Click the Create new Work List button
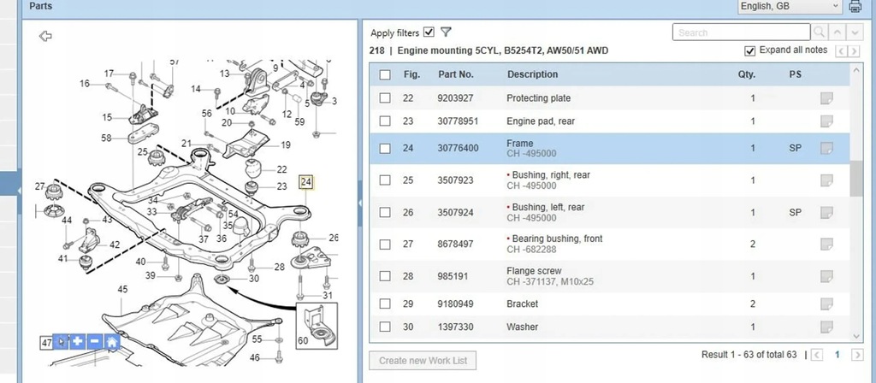876x383 pixels. coord(423,361)
